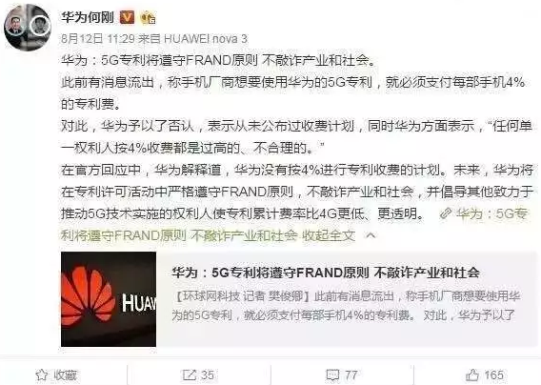Open the 77 comments

[x=351, y=375]
